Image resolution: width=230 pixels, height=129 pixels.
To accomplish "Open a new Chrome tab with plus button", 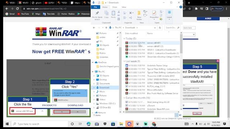I will click(189, 3).
